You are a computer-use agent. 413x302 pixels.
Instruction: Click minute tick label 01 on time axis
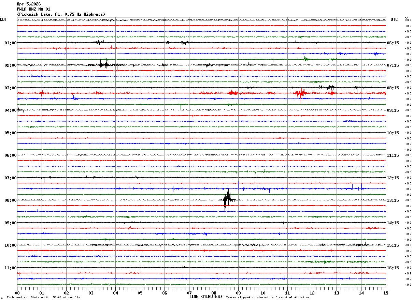tap(42, 293)
